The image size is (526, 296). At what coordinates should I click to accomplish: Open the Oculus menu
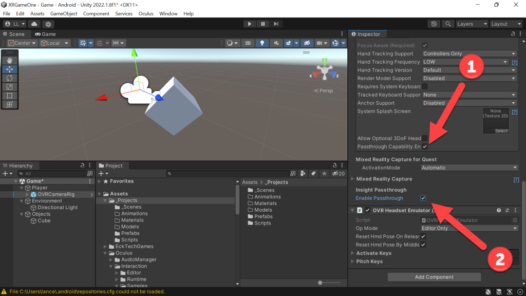(x=146, y=14)
